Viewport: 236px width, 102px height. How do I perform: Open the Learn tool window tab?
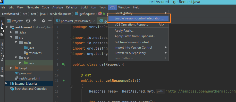pos(2,72)
